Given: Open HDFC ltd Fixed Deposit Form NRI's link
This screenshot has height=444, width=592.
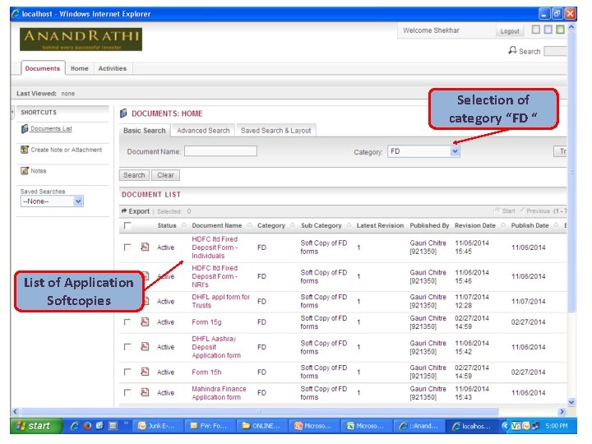Looking at the screenshot, I should pos(215,276).
